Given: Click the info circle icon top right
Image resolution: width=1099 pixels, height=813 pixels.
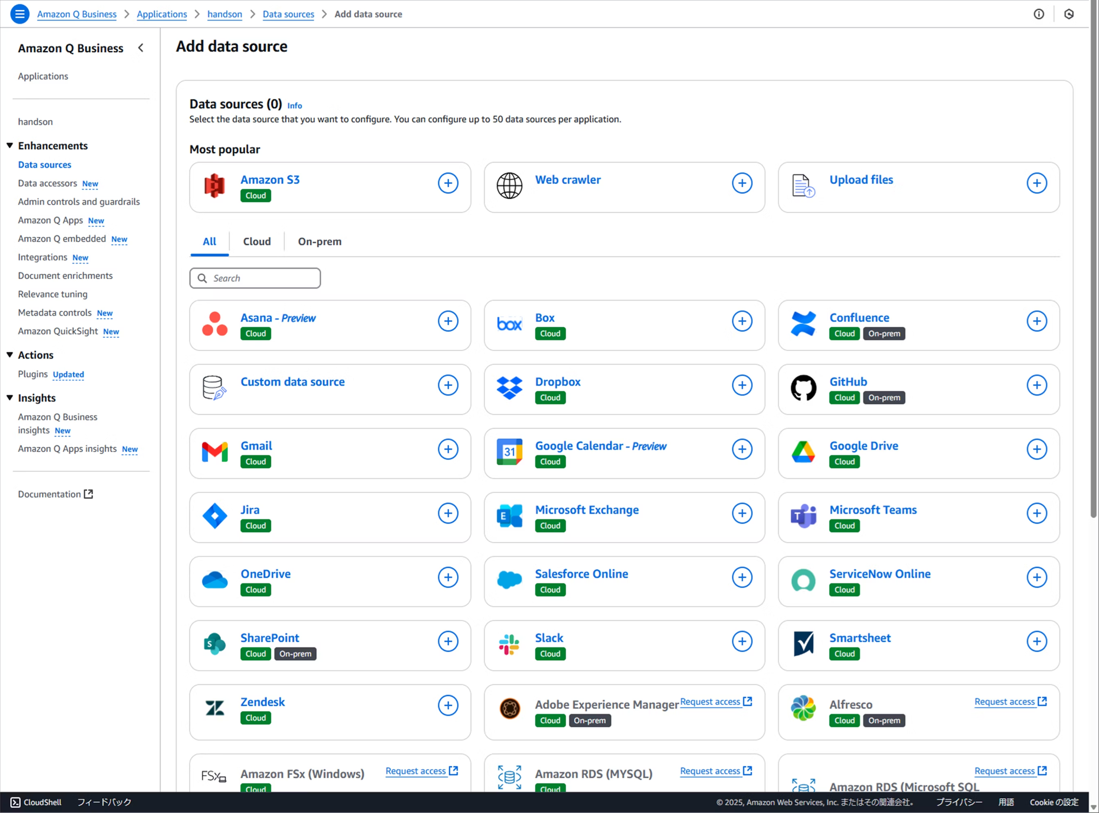Looking at the screenshot, I should 1038,14.
